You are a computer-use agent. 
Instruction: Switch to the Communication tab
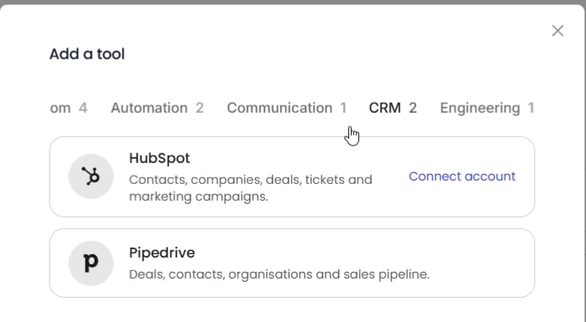point(286,108)
